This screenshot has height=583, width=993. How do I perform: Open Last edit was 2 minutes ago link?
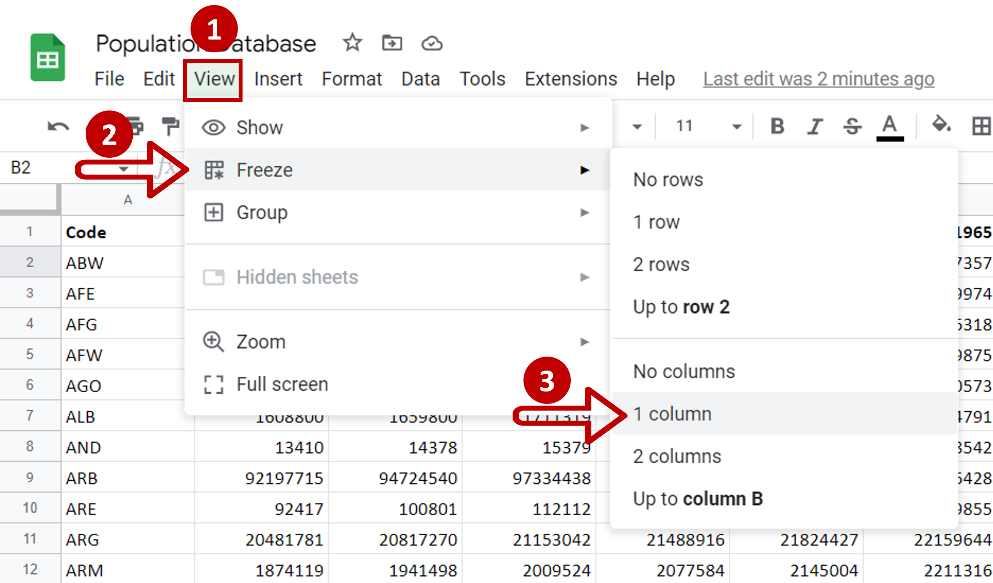point(818,79)
